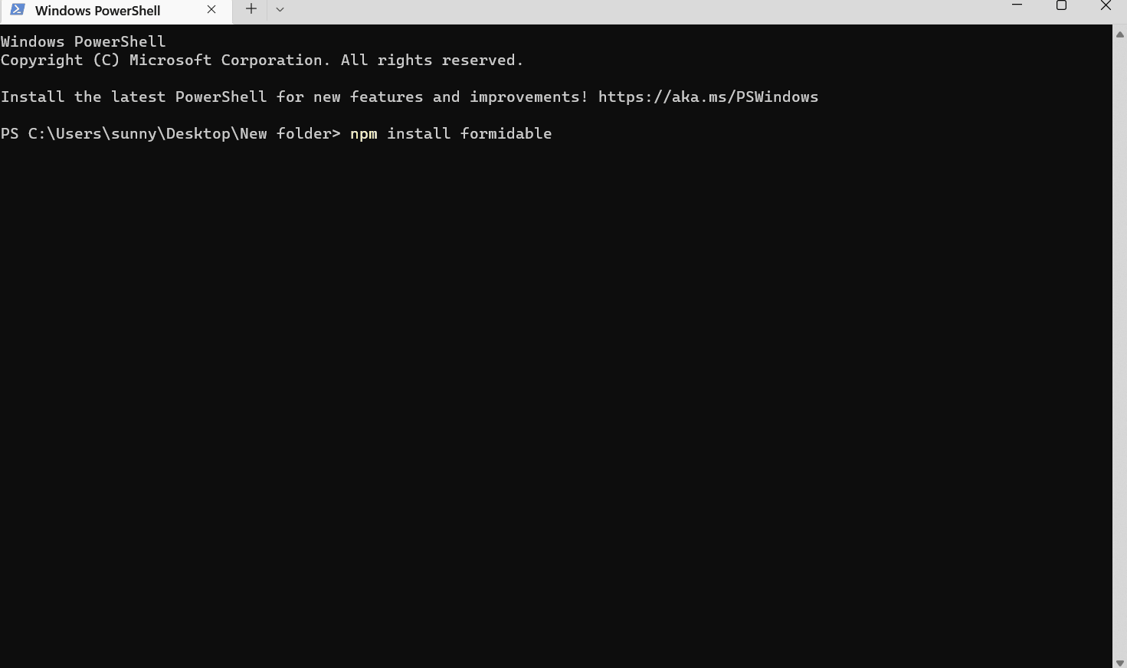Close the Windows PowerShell tab

point(211,10)
